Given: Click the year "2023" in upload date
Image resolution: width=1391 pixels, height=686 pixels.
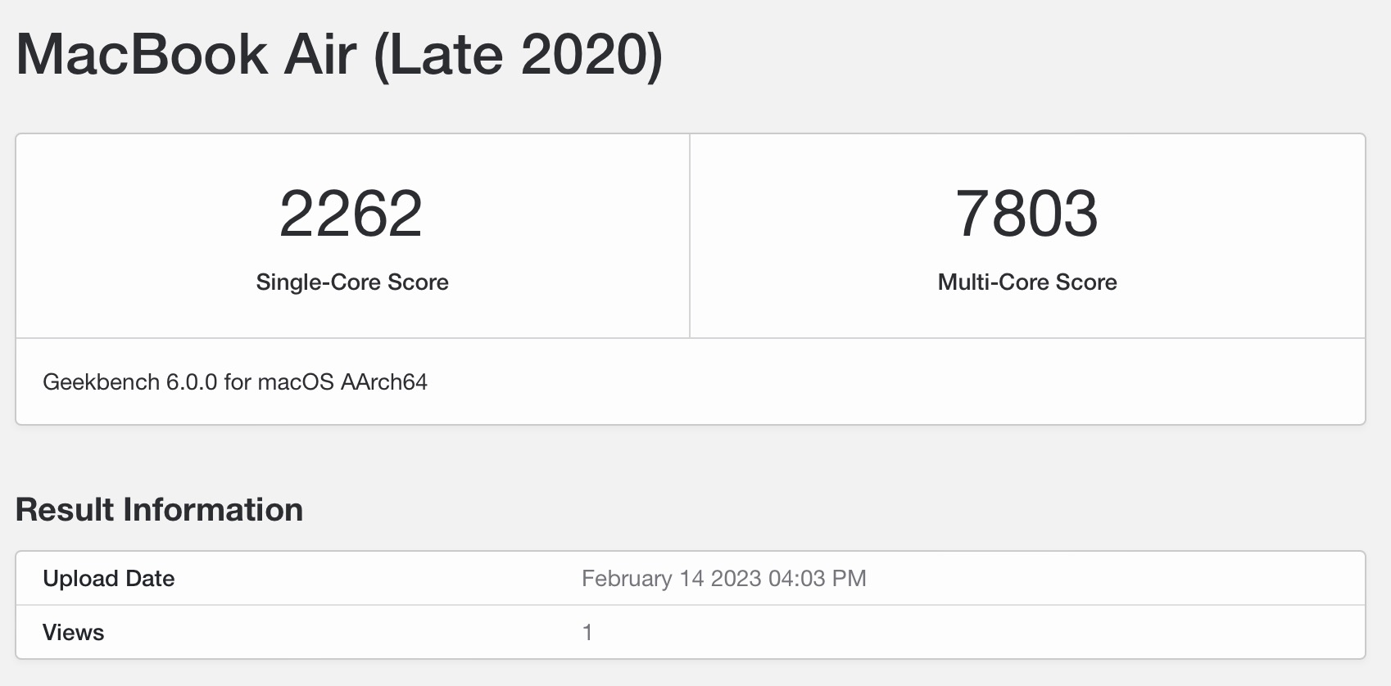Looking at the screenshot, I should 736,579.
